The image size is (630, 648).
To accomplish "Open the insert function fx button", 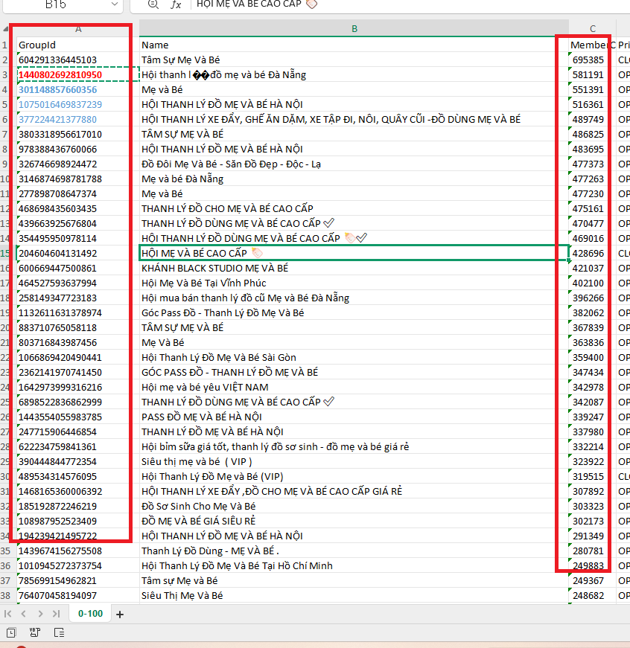I will (176, 4).
